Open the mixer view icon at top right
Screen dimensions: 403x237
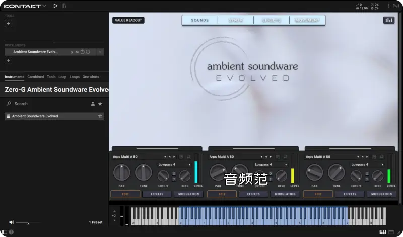[388, 20]
